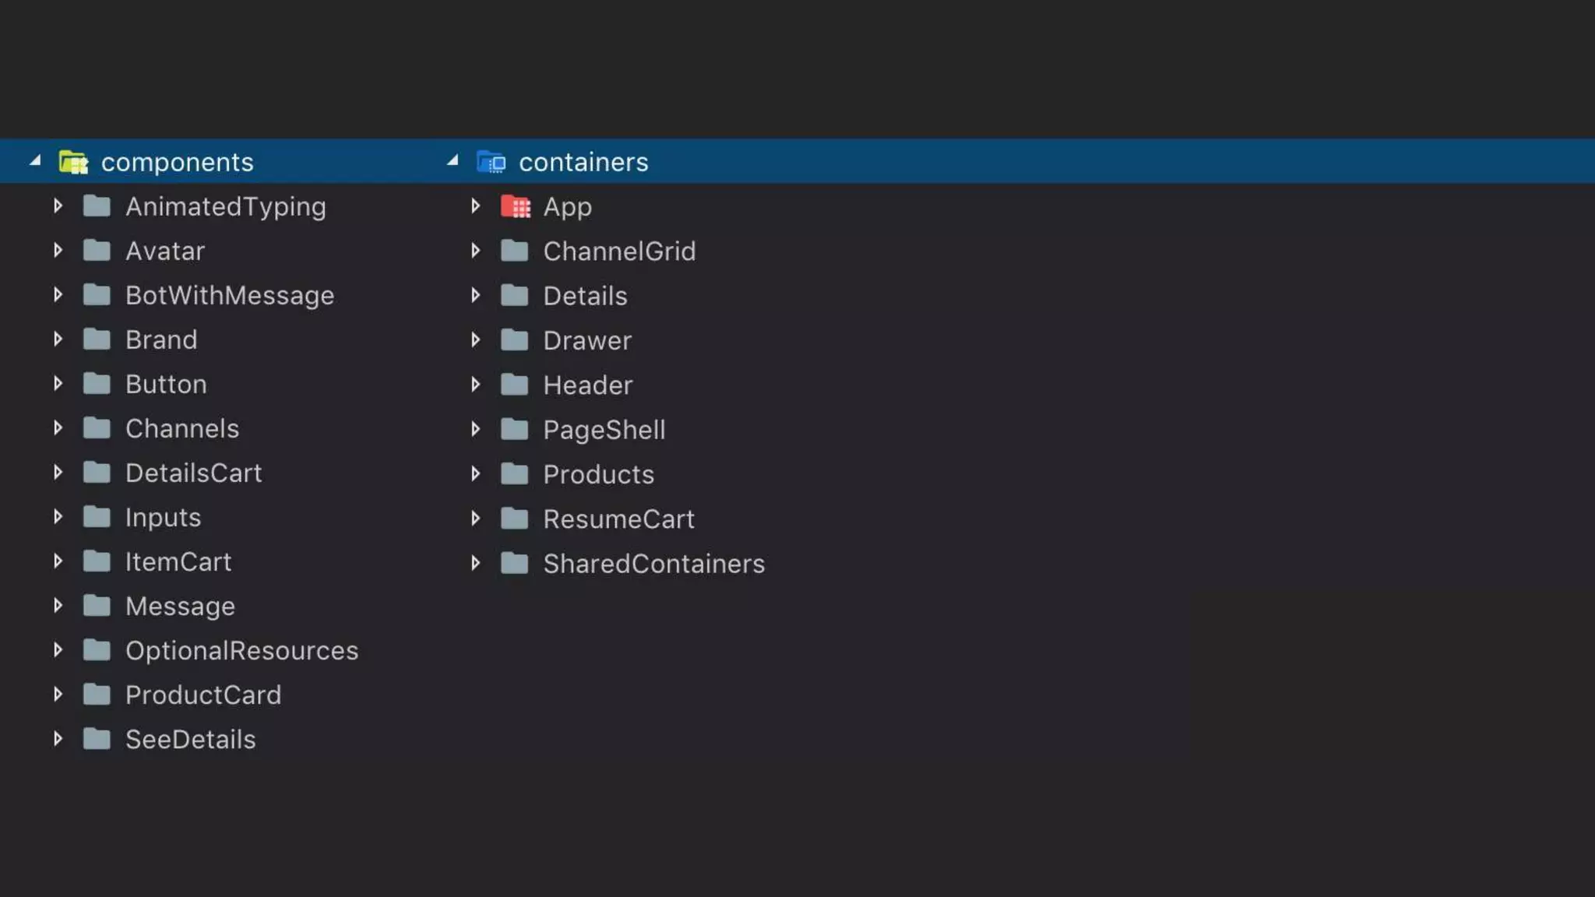Select the Header folder label

(587, 385)
